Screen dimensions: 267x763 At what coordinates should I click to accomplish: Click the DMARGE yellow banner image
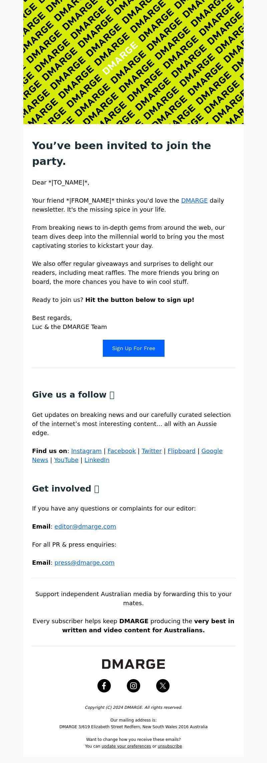coord(133,62)
